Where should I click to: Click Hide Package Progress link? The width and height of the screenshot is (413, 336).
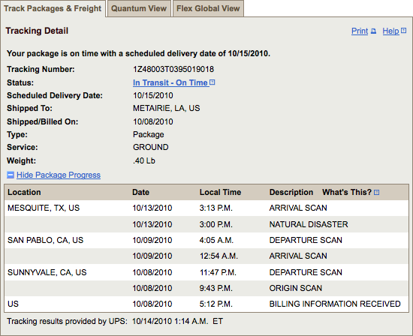pyautogui.click(x=59, y=175)
